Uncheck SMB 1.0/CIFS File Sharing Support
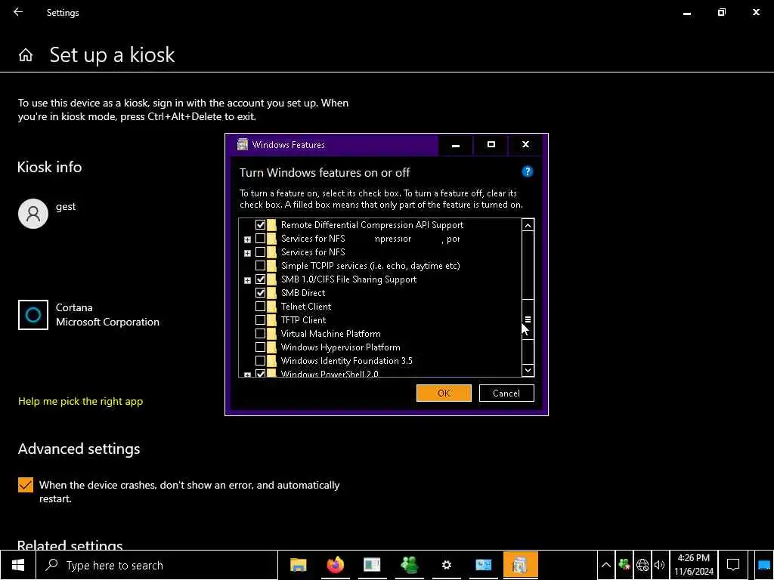 point(260,279)
